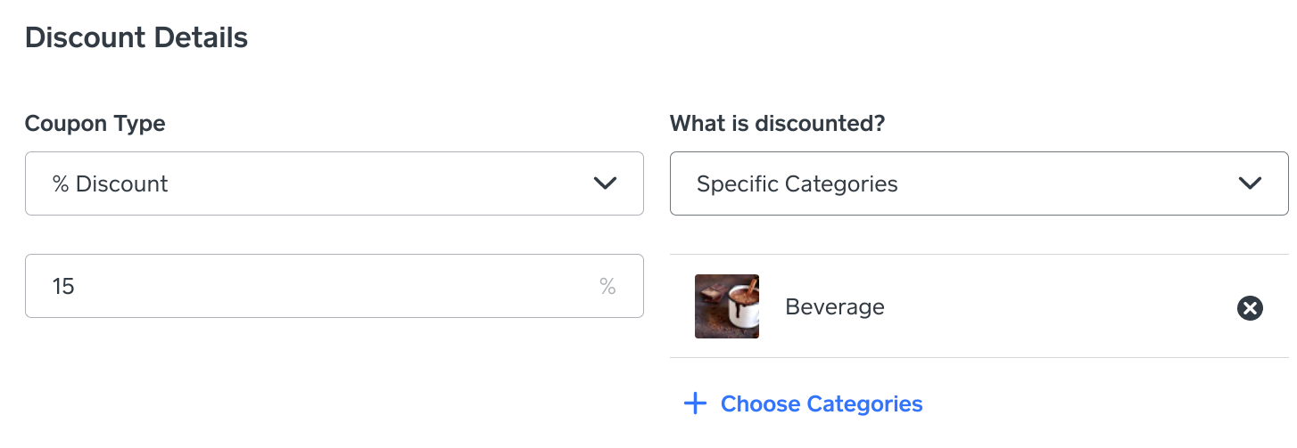
Task: Click the plus icon beside Choose Categories
Action: pos(695,404)
